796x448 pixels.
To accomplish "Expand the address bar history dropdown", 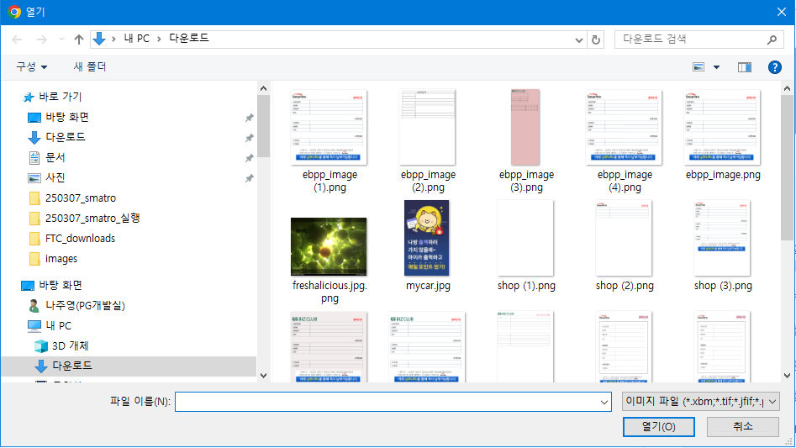I will click(x=578, y=40).
